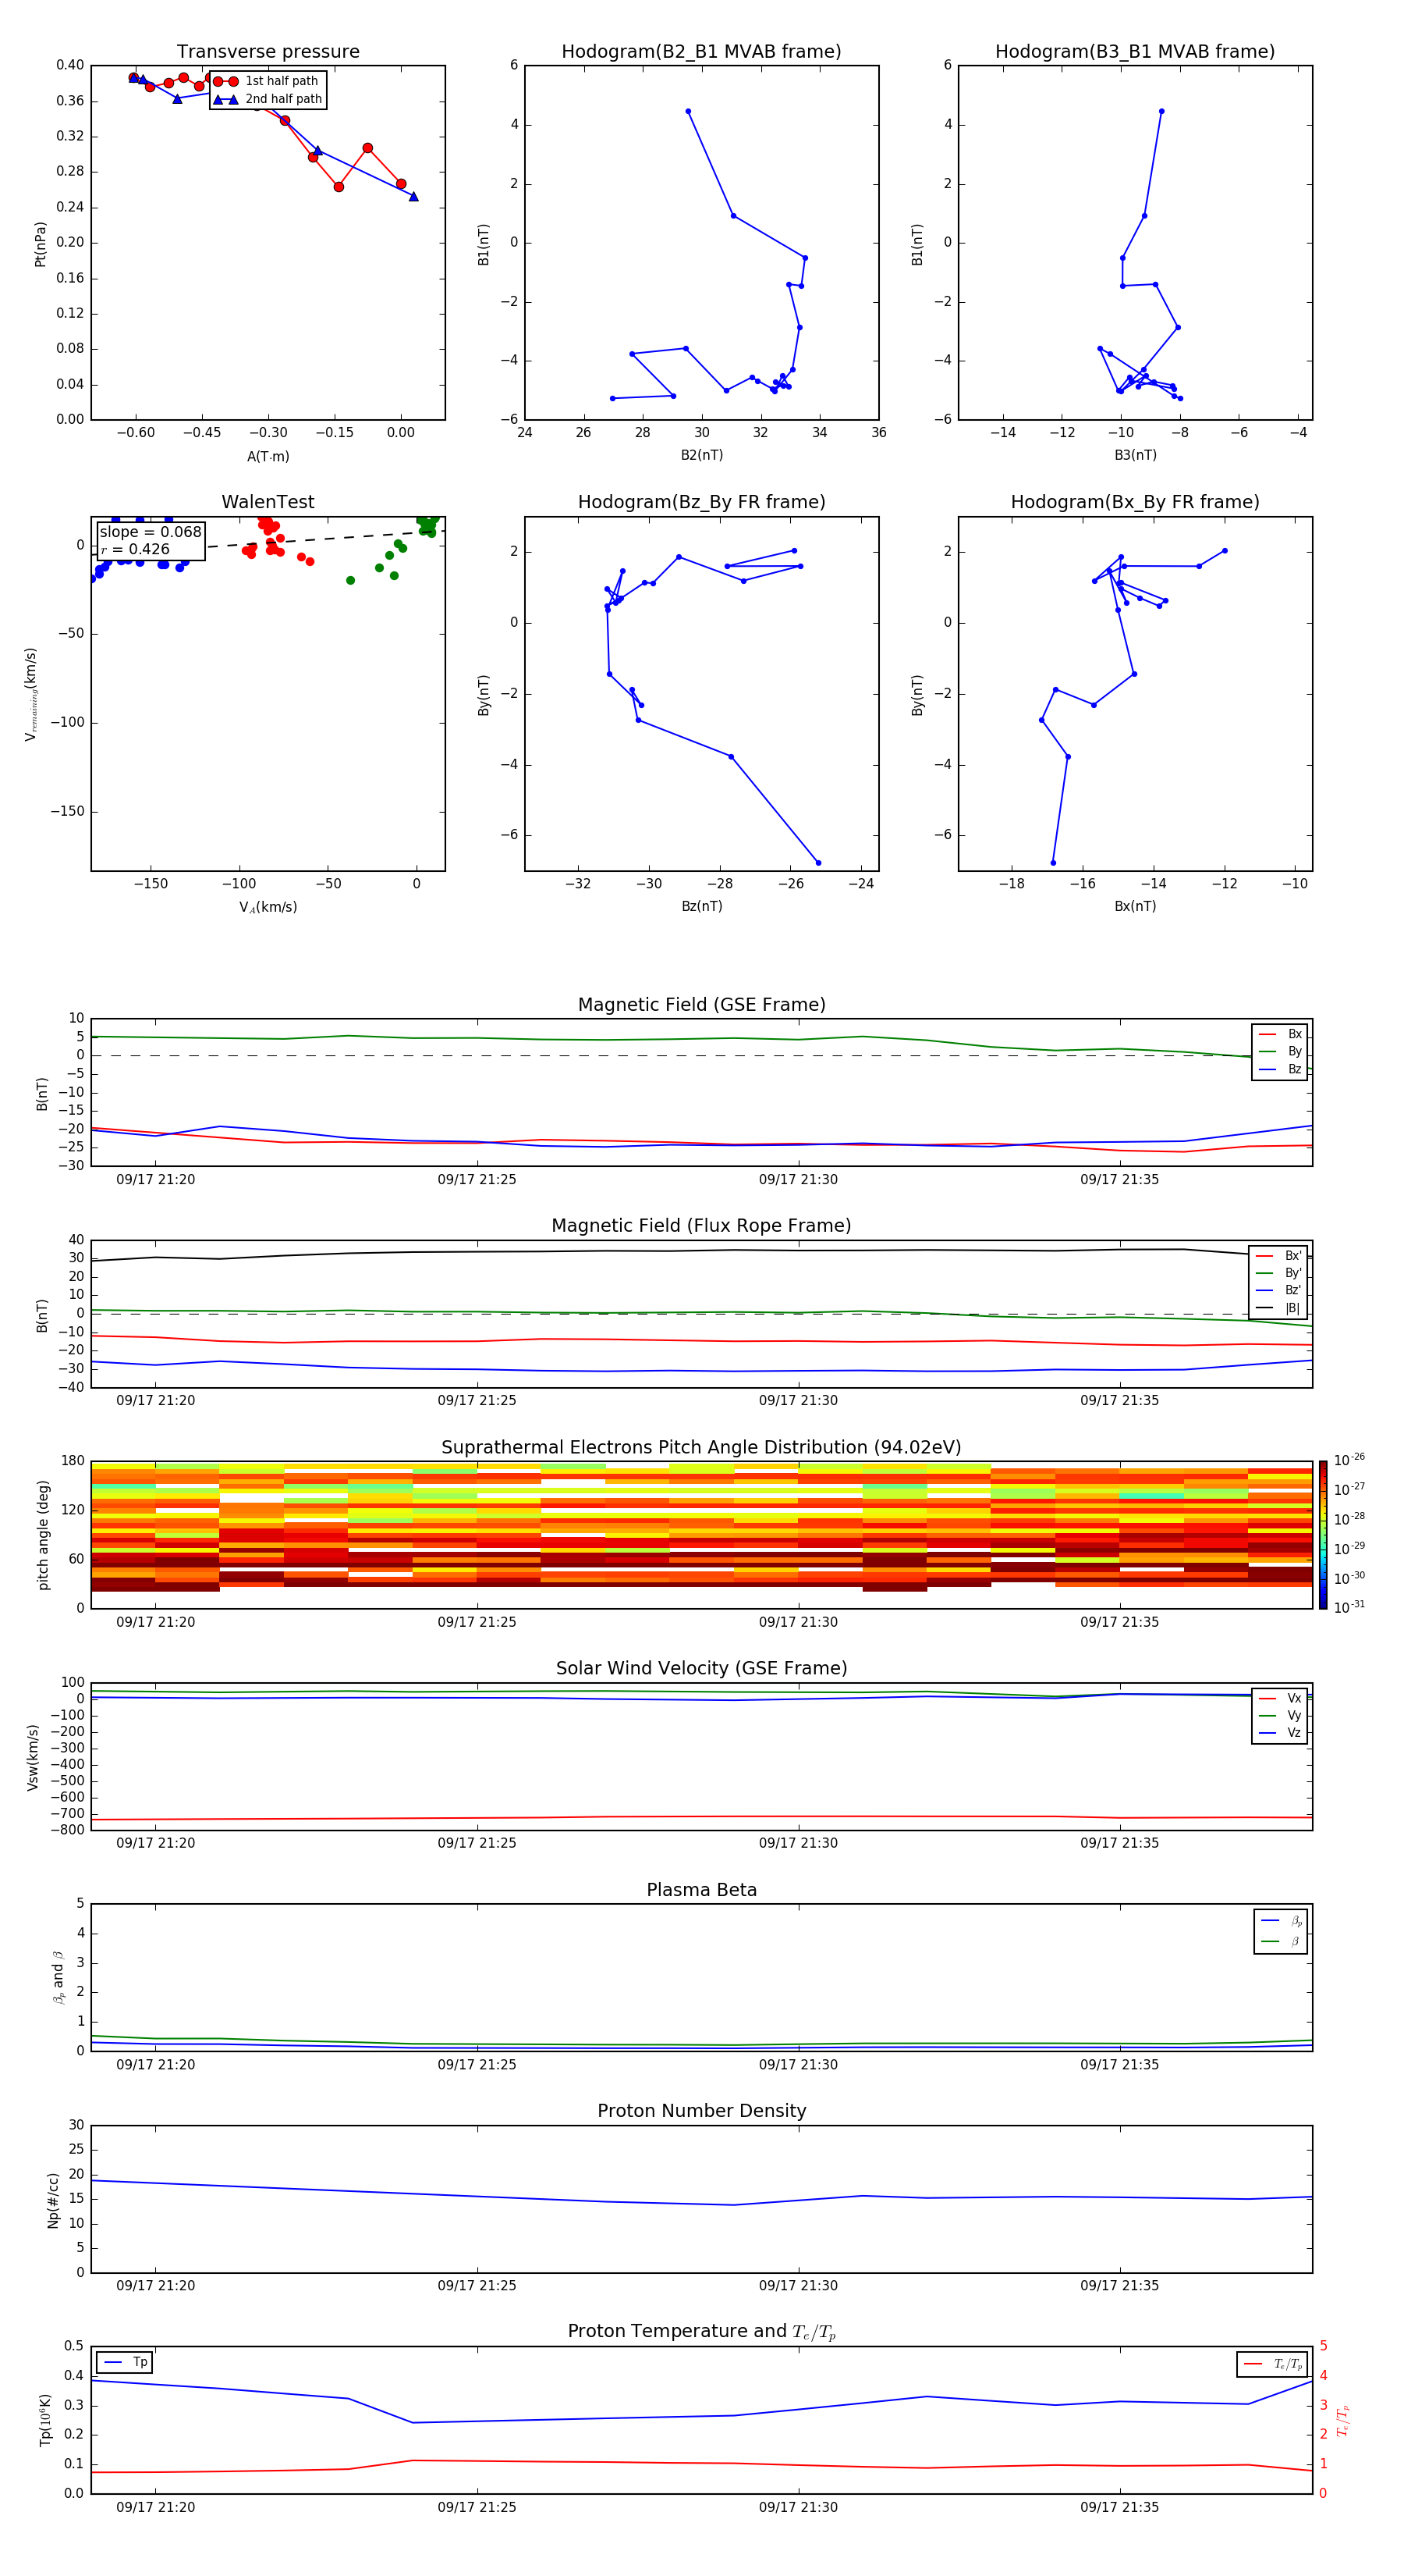1404x2576 pixels.
Task: Select the "r = 0.426" annotation in WalenTest
Action: [135, 549]
